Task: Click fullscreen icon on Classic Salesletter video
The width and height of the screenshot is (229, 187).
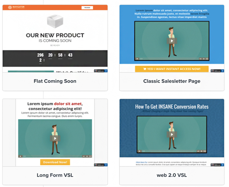Action: point(207,58)
